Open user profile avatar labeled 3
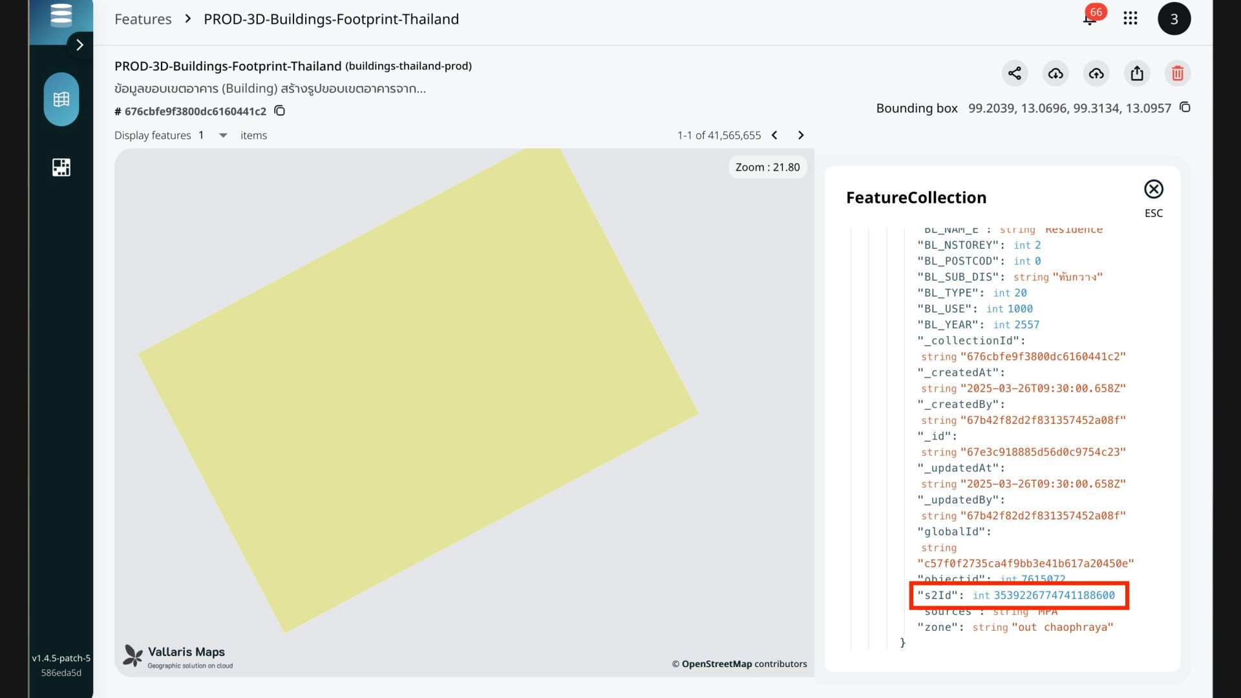1241x698 pixels. coord(1174,19)
